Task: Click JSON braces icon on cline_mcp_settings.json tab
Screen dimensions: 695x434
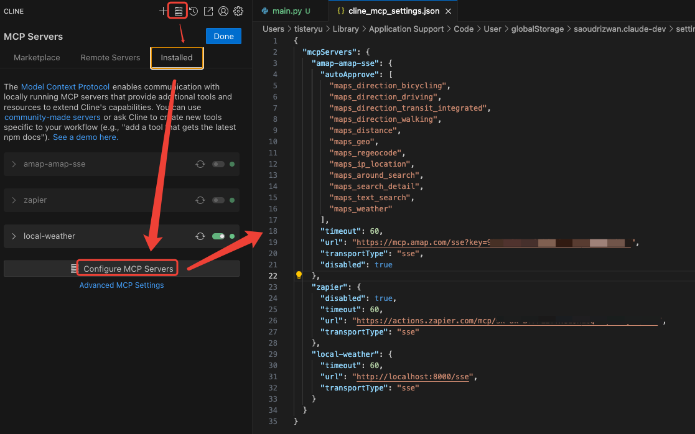Action: pyautogui.click(x=340, y=11)
